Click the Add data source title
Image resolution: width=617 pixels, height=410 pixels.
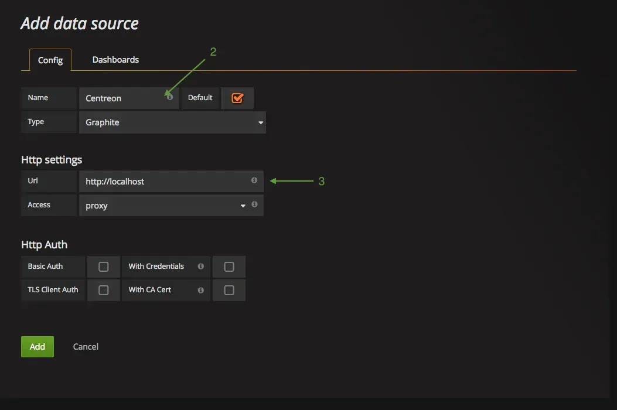[80, 23]
